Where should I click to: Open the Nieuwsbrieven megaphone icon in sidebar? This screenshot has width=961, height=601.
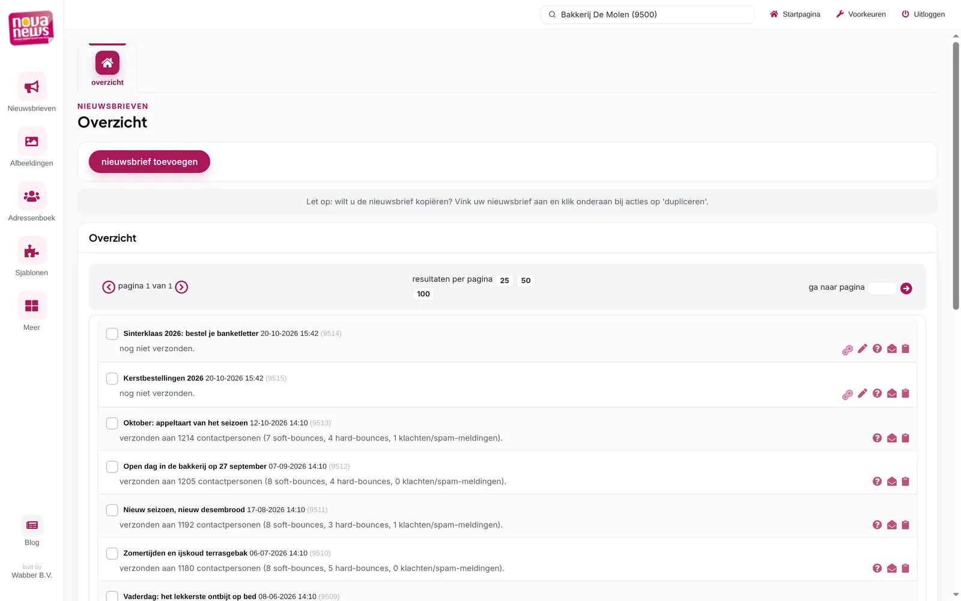point(32,87)
